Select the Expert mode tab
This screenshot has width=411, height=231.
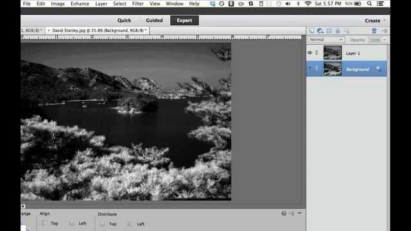tap(184, 21)
